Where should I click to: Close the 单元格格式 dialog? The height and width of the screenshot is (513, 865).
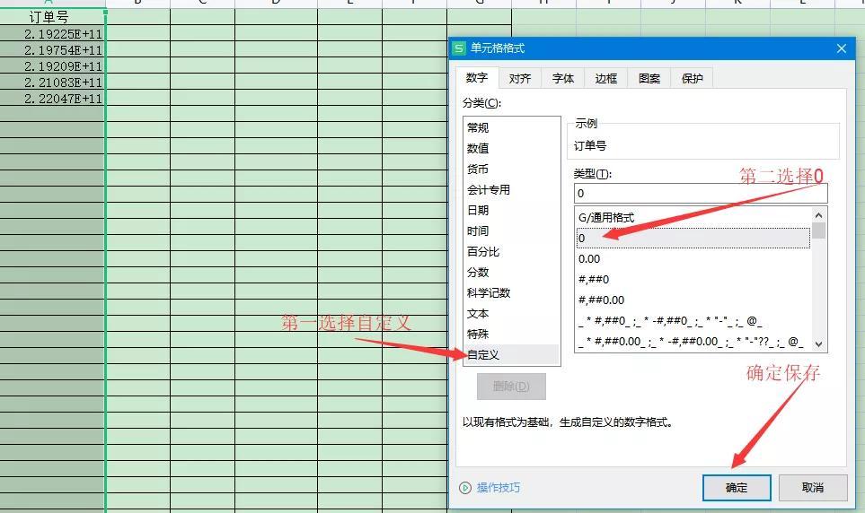click(x=841, y=48)
